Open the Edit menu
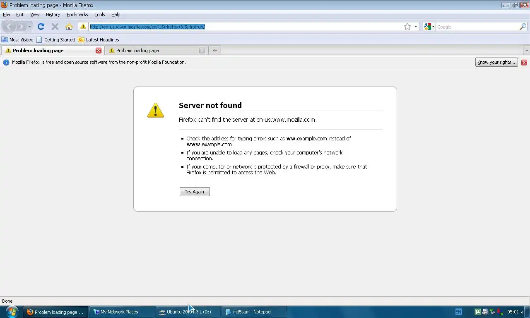 (x=20, y=14)
